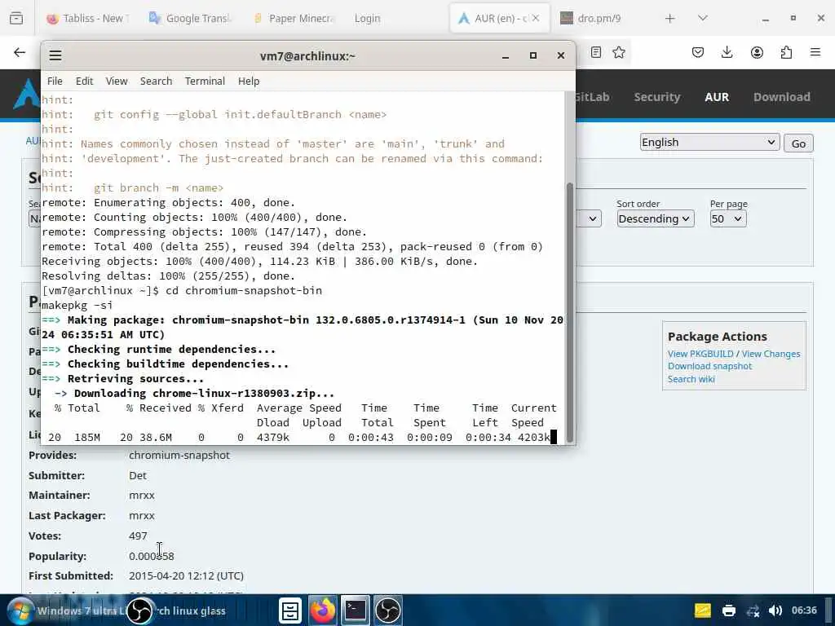The image size is (835, 626).
Task: Click the chromium-snapshot provides value
Action: pos(179,455)
